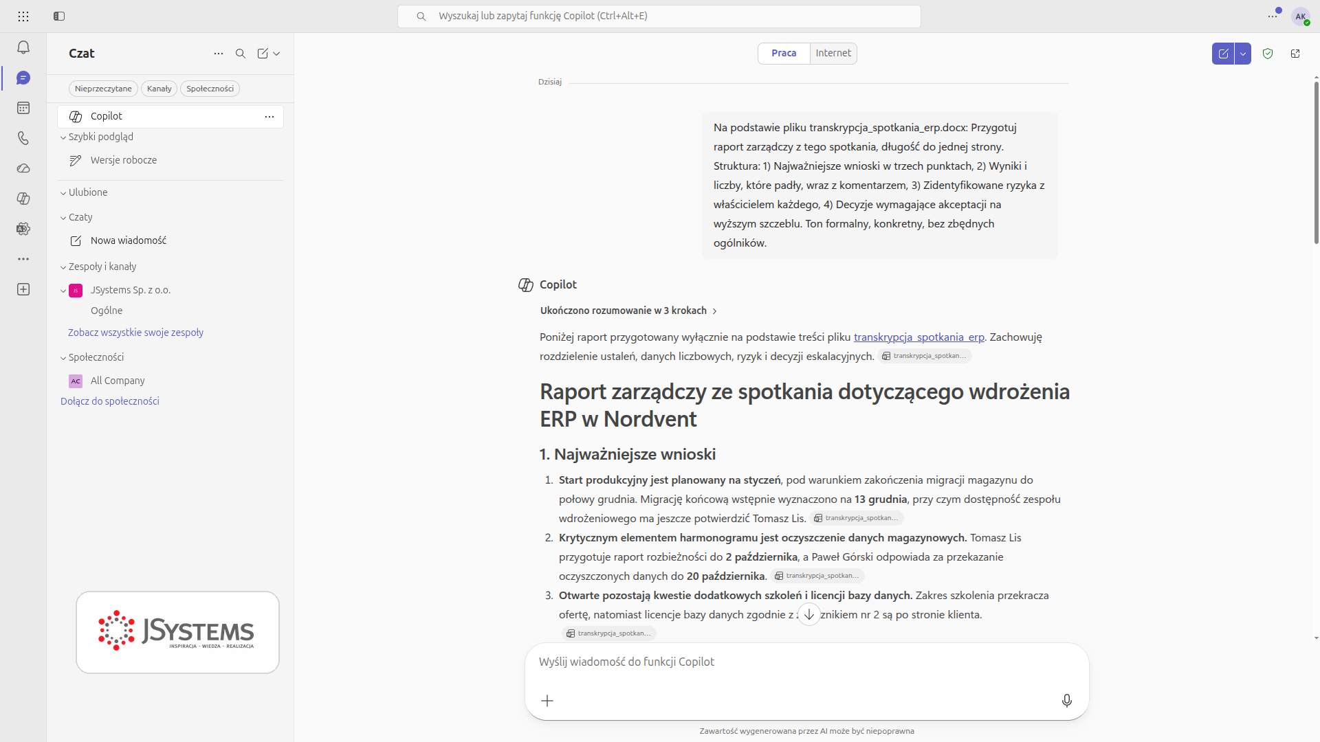Viewport: 1320px width, 742px height.
Task: Click Dołącz do społeczności link
Action: click(x=110, y=401)
